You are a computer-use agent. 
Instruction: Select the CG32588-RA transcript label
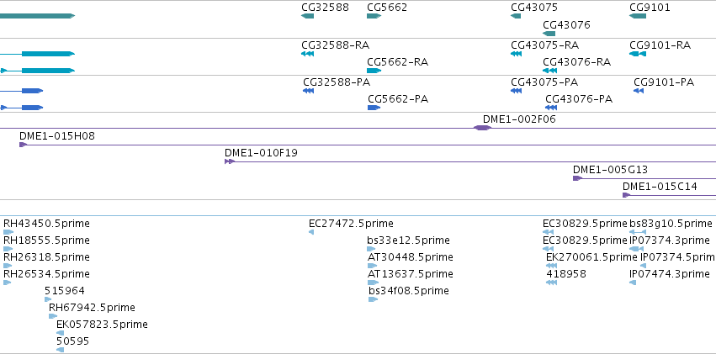point(335,45)
